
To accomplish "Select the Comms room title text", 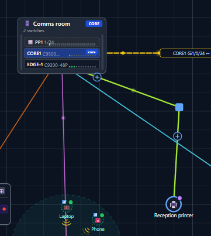I will [51, 24].
